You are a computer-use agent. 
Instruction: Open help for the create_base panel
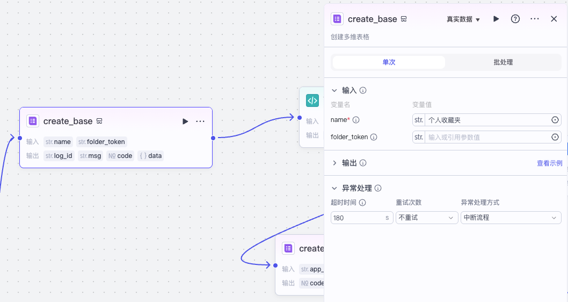(x=515, y=19)
